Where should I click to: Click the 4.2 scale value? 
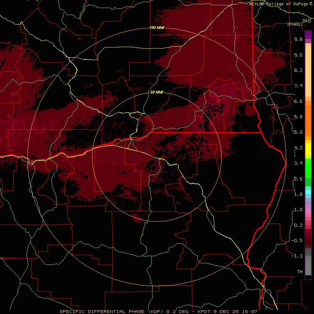coord(298,148)
